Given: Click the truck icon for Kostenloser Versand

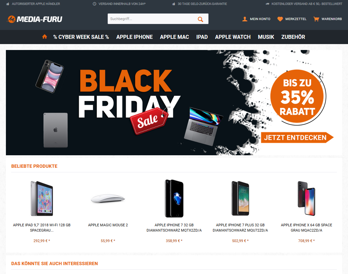Looking at the screenshot, I should [x=268, y=4].
